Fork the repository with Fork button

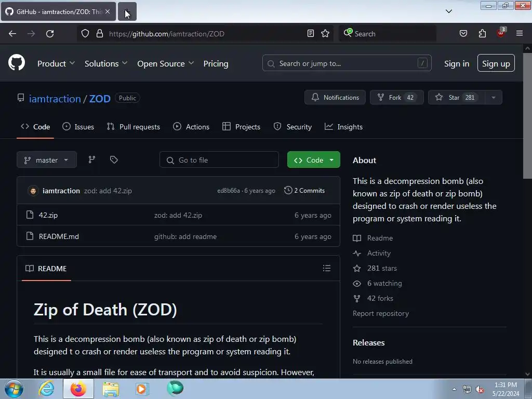396,97
